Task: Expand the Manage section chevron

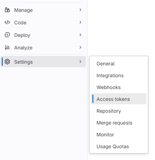Action: [80, 10]
